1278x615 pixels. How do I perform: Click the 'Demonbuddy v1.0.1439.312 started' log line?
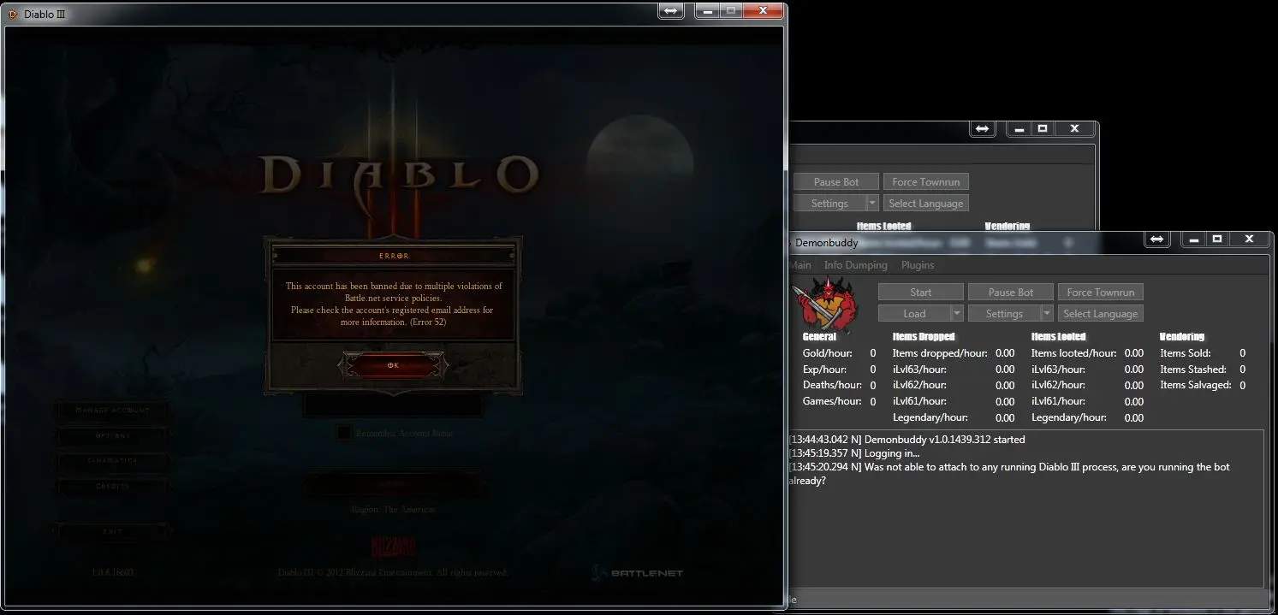coord(906,440)
